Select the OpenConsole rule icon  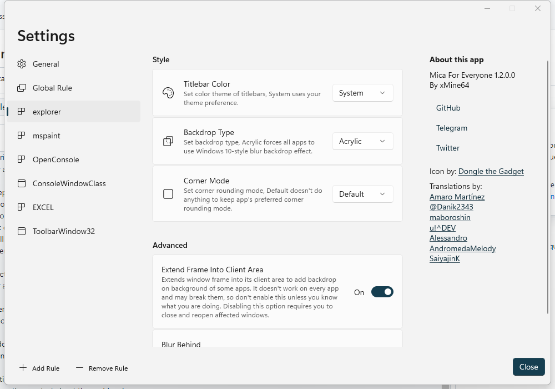click(x=22, y=159)
